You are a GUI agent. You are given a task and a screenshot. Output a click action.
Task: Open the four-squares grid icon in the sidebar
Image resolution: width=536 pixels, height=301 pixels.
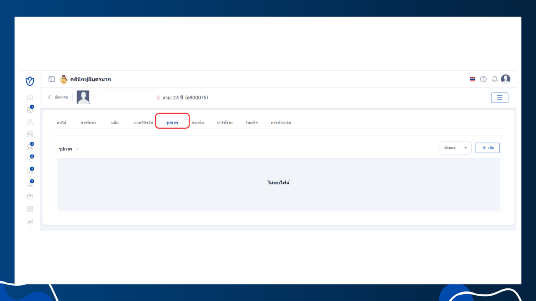(30, 209)
